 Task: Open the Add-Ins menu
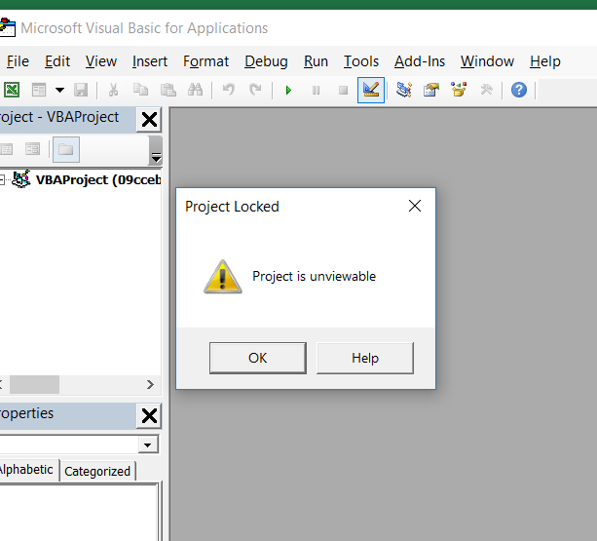click(420, 61)
